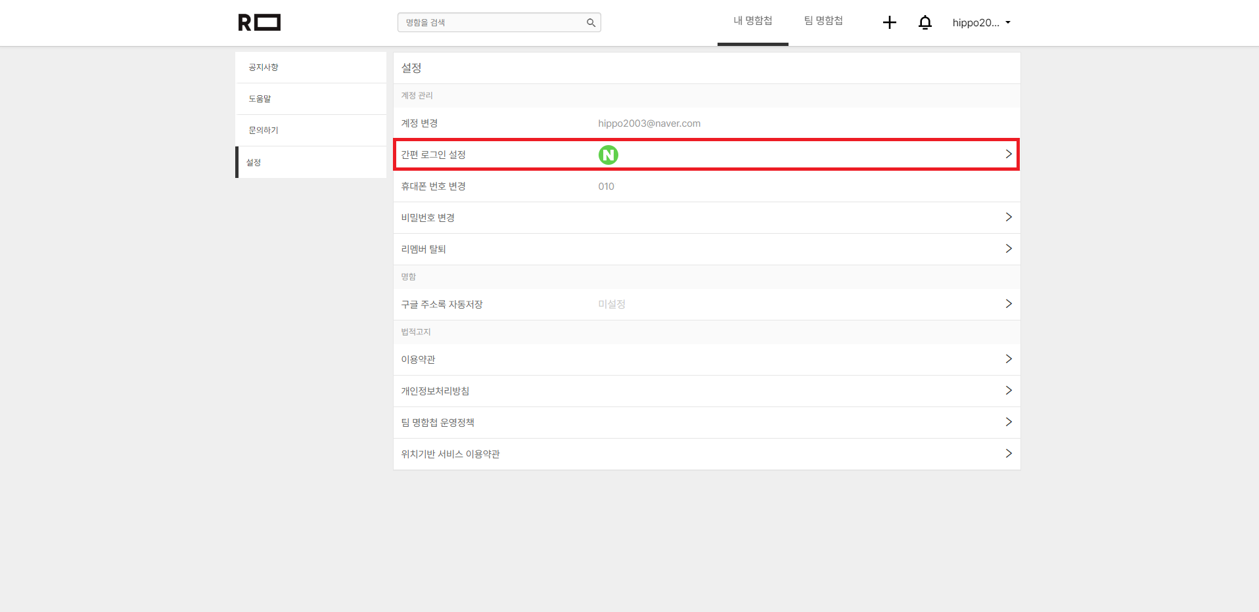This screenshot has height=612, width=1259.
Task: Focus the 명함을 검색 search field
Action: [x=499, y=22]
